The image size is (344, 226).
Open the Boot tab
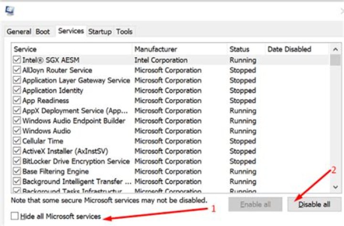pos(43,32)
